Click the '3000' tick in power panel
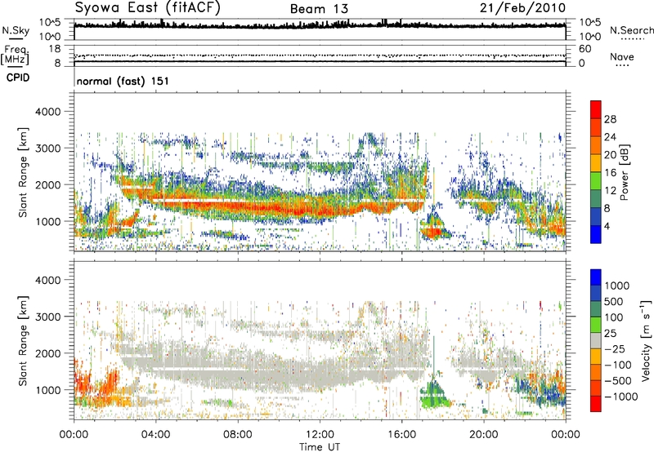The height and width of the screenshot is (452, 654). [x=47, y=148]
